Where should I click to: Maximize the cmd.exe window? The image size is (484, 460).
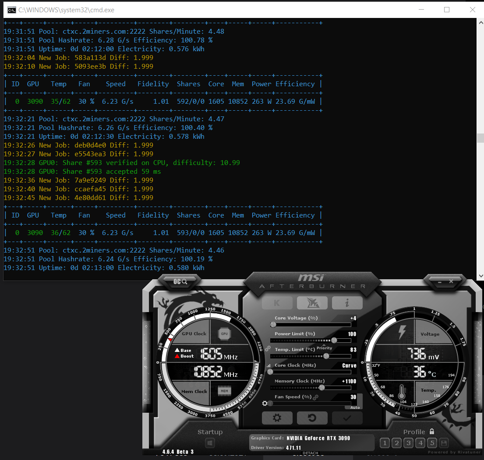447,10
